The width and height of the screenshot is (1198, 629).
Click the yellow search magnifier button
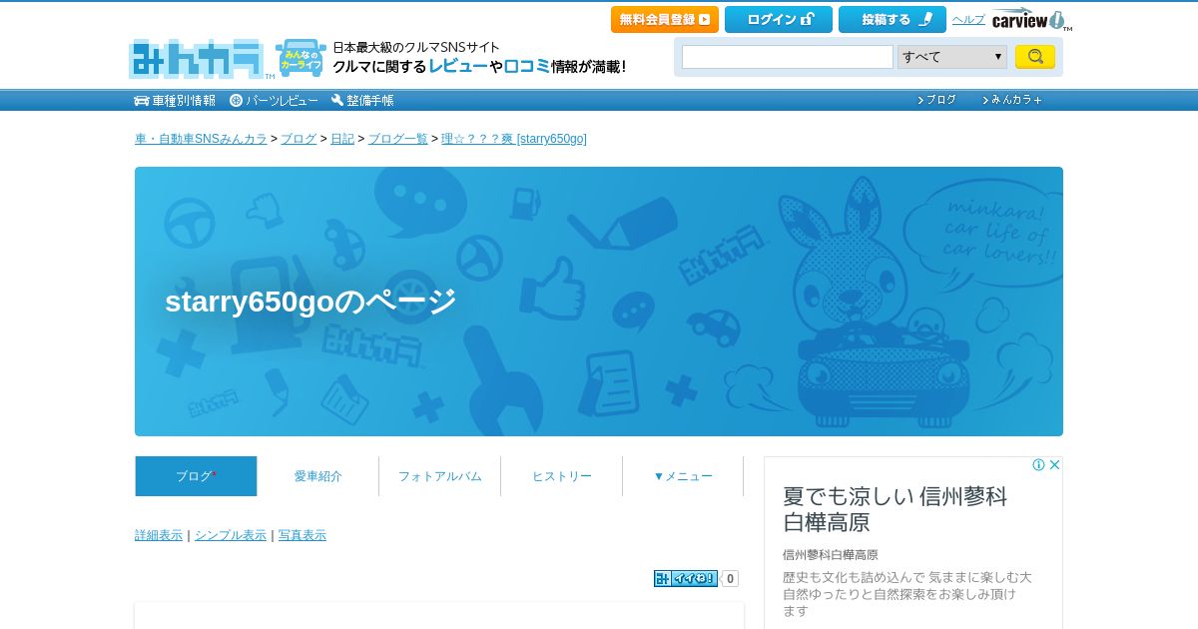coord(1035,57)
